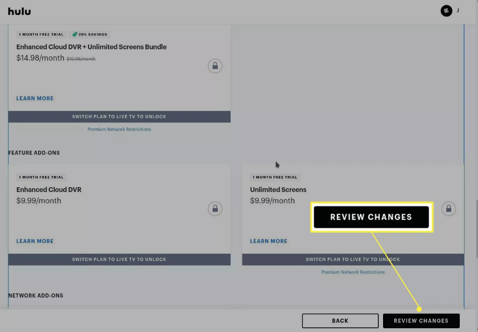478x332 pixels.
Task: Click lock icon on DVR + Unlimited Screens Bundle
Action: tap(215, 66)
